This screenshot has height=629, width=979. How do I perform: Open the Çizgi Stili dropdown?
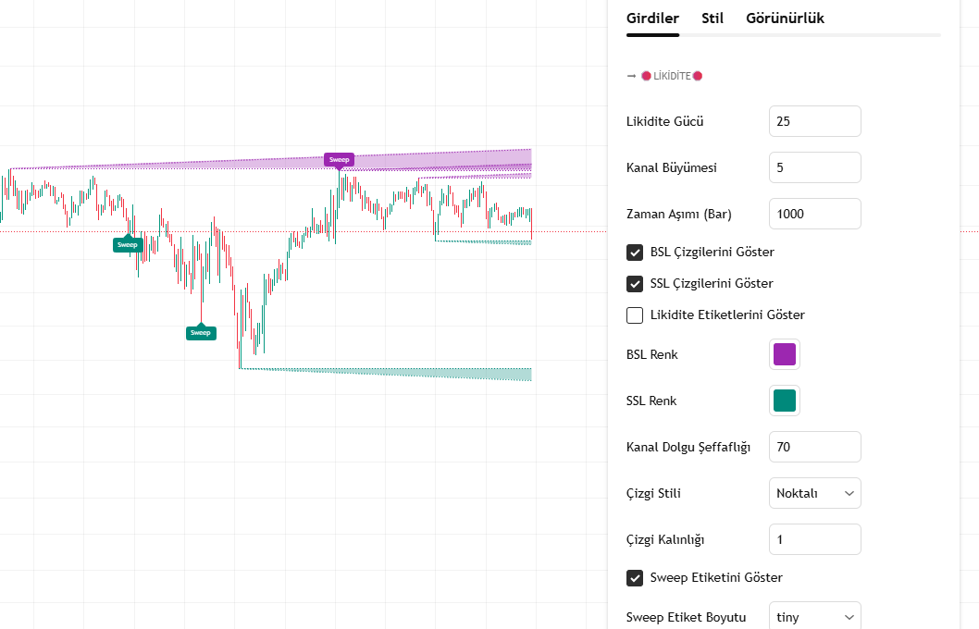814,493
